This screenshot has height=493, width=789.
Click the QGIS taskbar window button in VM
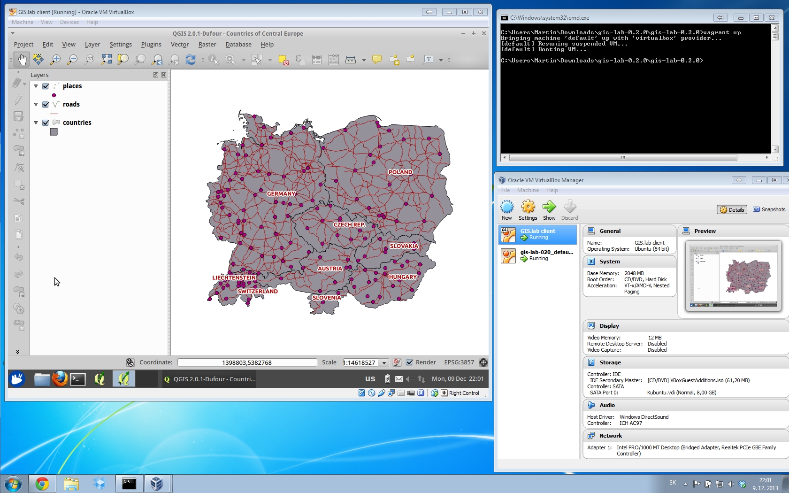click(209, 379)
